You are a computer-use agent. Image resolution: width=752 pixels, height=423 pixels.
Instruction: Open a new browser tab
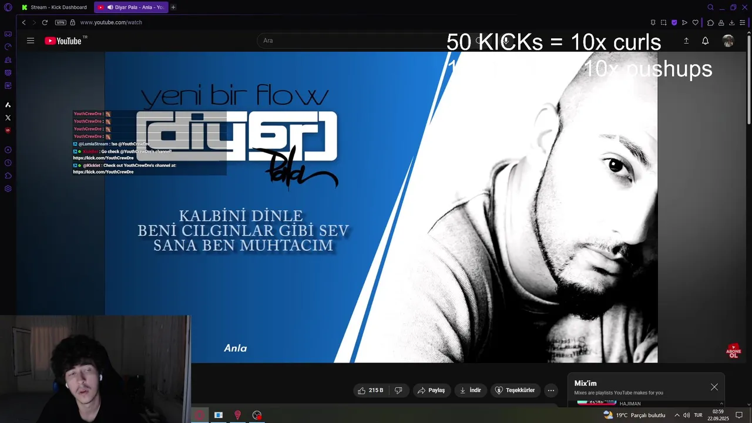(x=173, y=7)
